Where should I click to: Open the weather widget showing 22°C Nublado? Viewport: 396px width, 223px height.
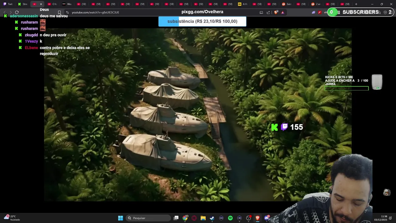12,218
